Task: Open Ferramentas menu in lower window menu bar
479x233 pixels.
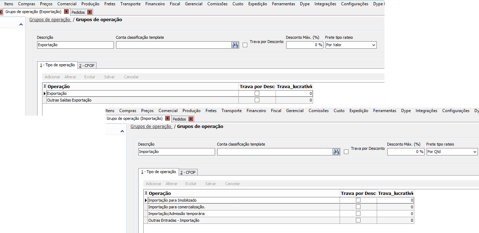Action: click(385, 111)
